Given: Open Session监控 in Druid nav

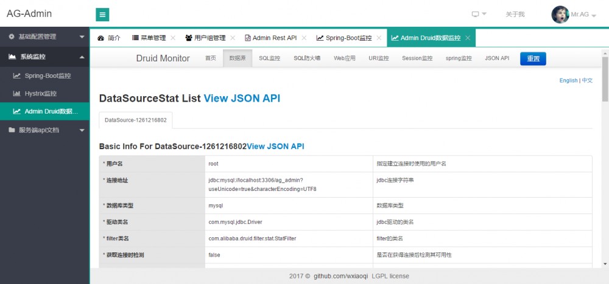Looking at the screenshot, I should (x=417, y=58).
